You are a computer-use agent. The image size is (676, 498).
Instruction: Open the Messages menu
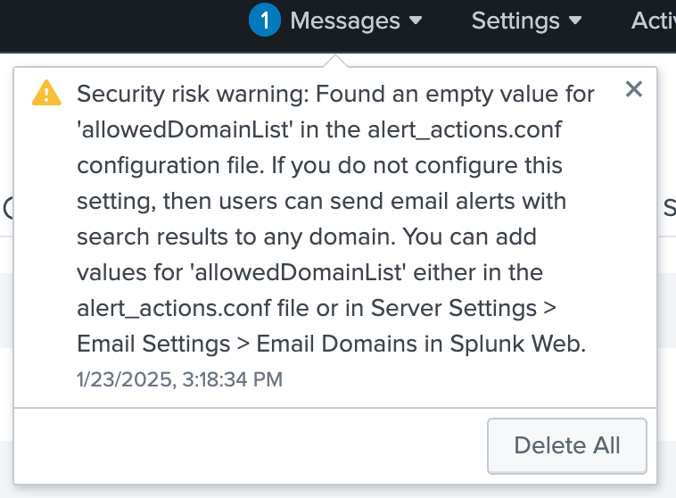click(x=345, y=21)
